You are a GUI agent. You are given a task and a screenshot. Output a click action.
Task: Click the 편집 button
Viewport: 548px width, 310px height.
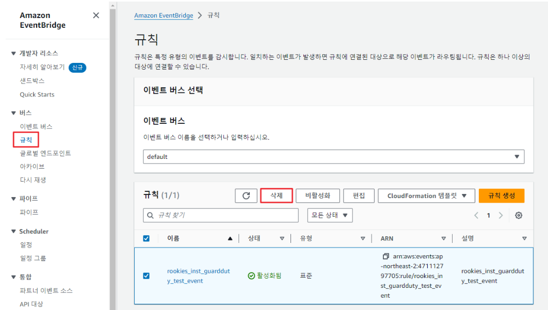(x=359, y=195)
